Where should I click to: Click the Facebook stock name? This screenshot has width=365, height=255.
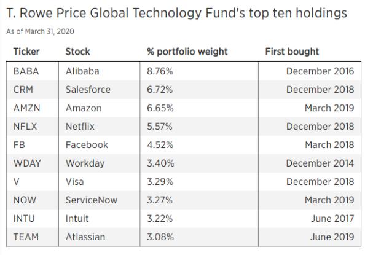point(87,145)
